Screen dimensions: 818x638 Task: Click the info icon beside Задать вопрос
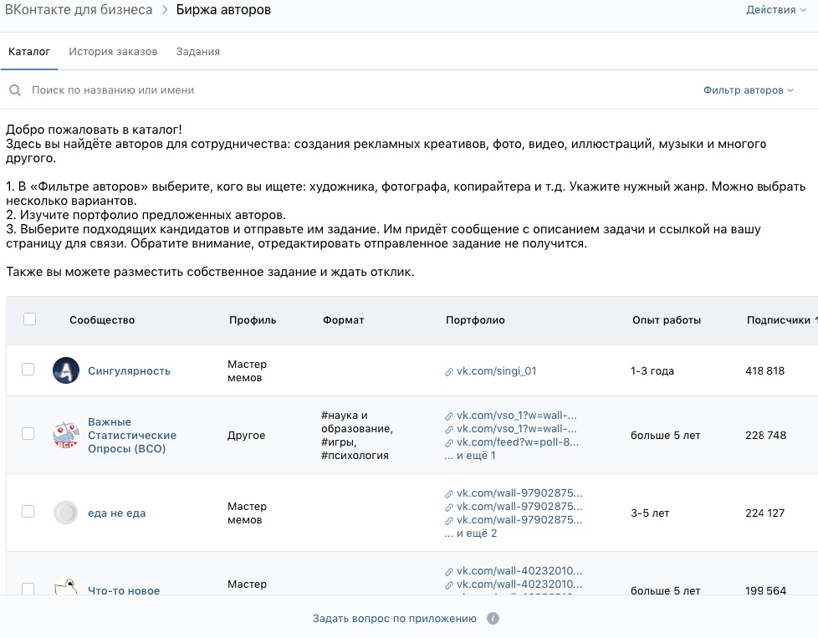493,618
